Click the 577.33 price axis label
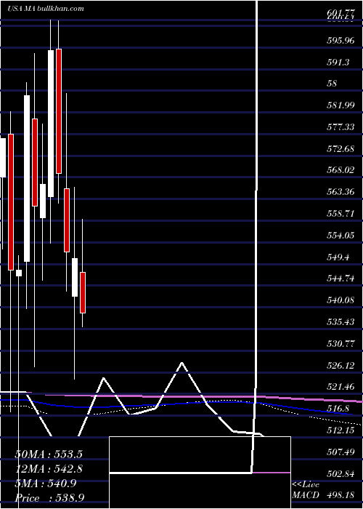363x509 pixels. point(340,127)
